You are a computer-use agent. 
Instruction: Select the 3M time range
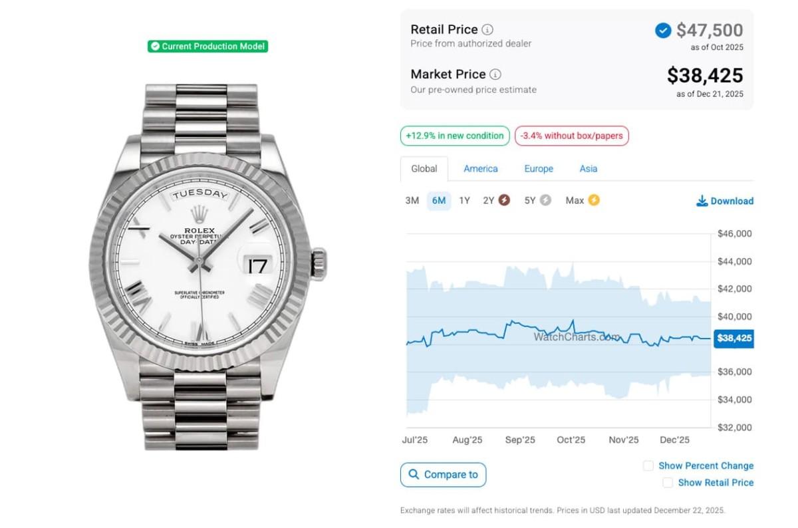[x=412, y=201]
